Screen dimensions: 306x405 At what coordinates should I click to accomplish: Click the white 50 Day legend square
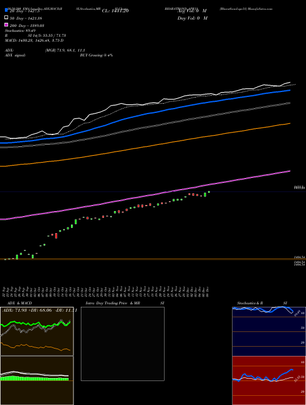click(6, 18)
